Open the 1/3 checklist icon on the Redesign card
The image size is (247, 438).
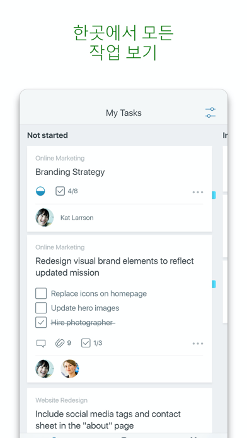point(86,343)
